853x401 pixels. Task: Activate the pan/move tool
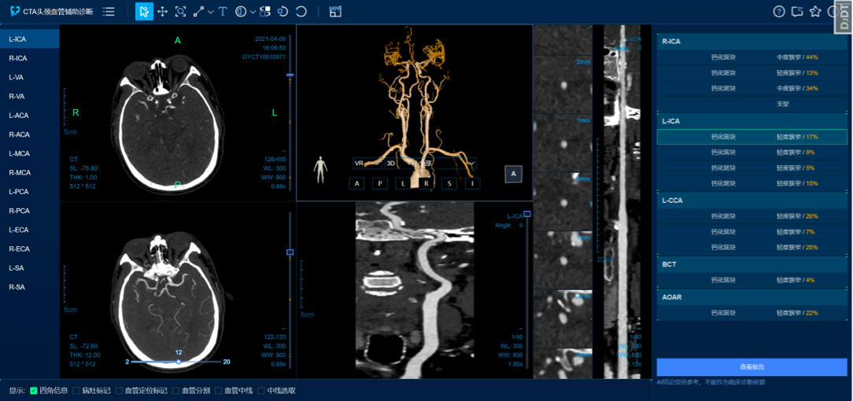point(163,12)
